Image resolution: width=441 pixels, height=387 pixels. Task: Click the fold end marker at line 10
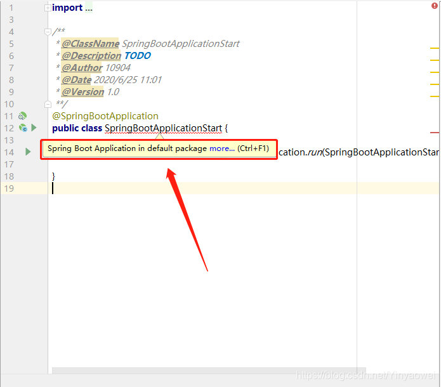pos(48,104)
